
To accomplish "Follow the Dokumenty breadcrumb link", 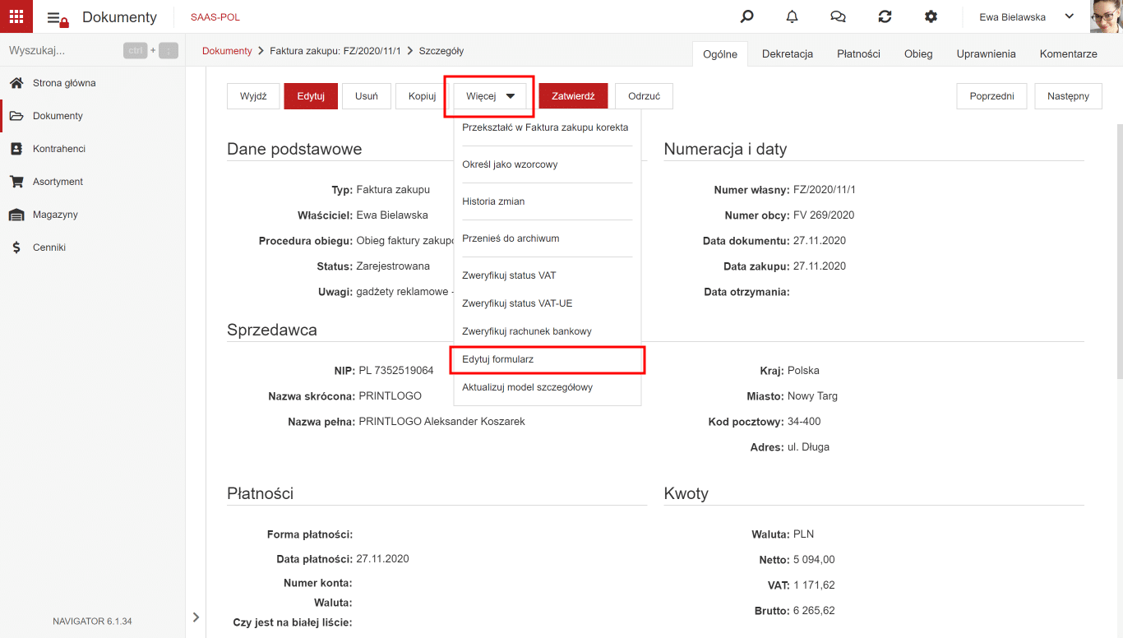I will click(x=227, y=51).
